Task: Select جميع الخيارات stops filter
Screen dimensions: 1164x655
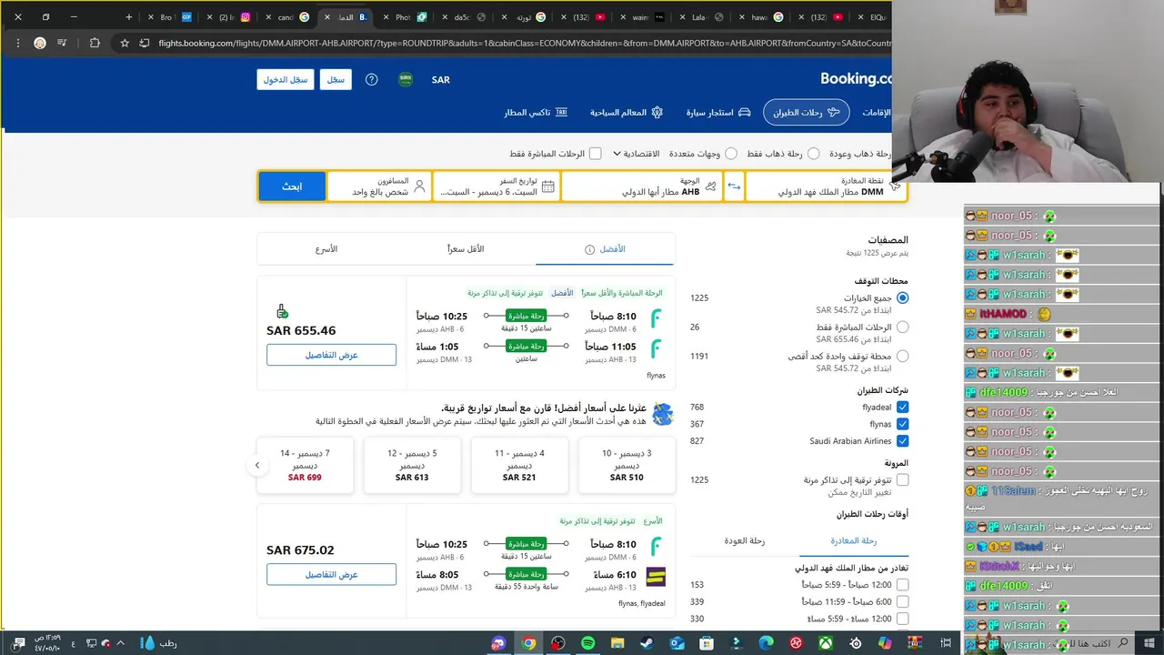Action: coord(902,298)
